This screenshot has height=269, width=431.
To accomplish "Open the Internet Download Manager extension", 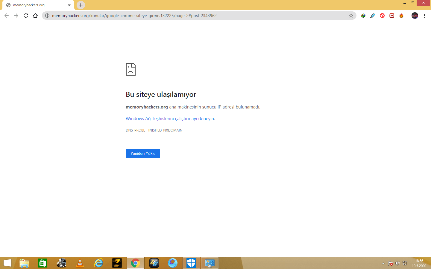I will 363,16.
